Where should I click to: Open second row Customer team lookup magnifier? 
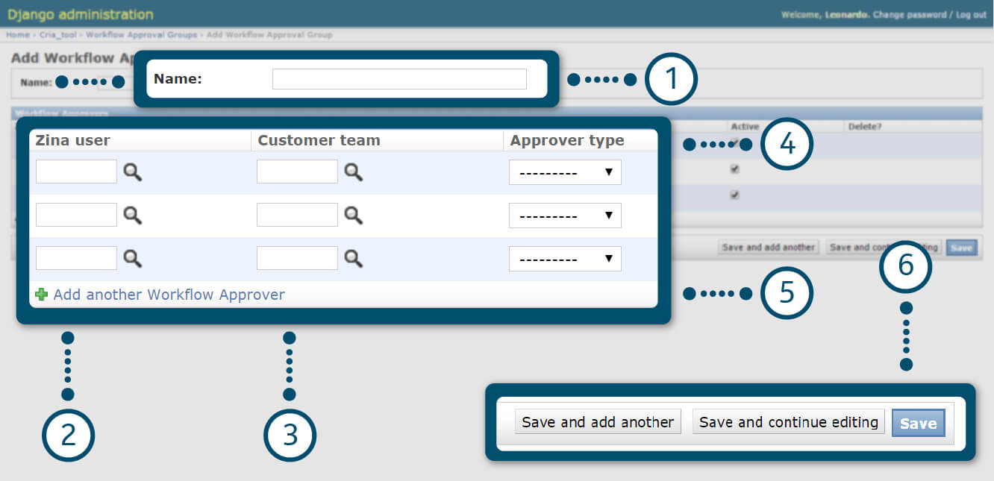point(353,216)
